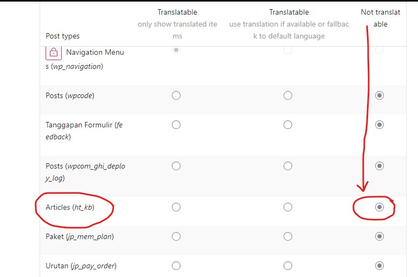Set Articles (ht_kb) to Not translatable

pos(380,207)
